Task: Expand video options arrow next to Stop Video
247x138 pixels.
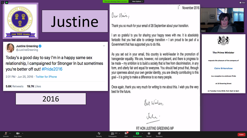Action: [23, 134]
